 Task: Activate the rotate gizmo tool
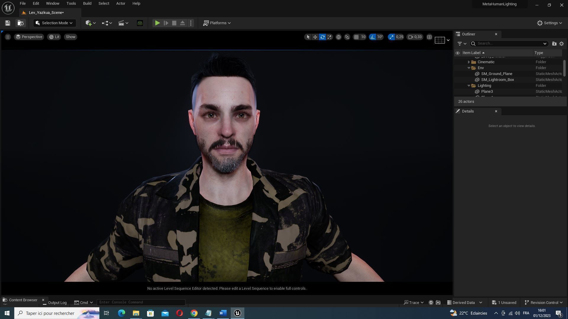tap(322, 37)
